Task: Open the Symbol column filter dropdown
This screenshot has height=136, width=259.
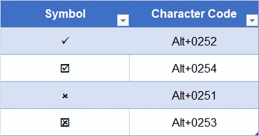Action: click(x=123, y=20)
